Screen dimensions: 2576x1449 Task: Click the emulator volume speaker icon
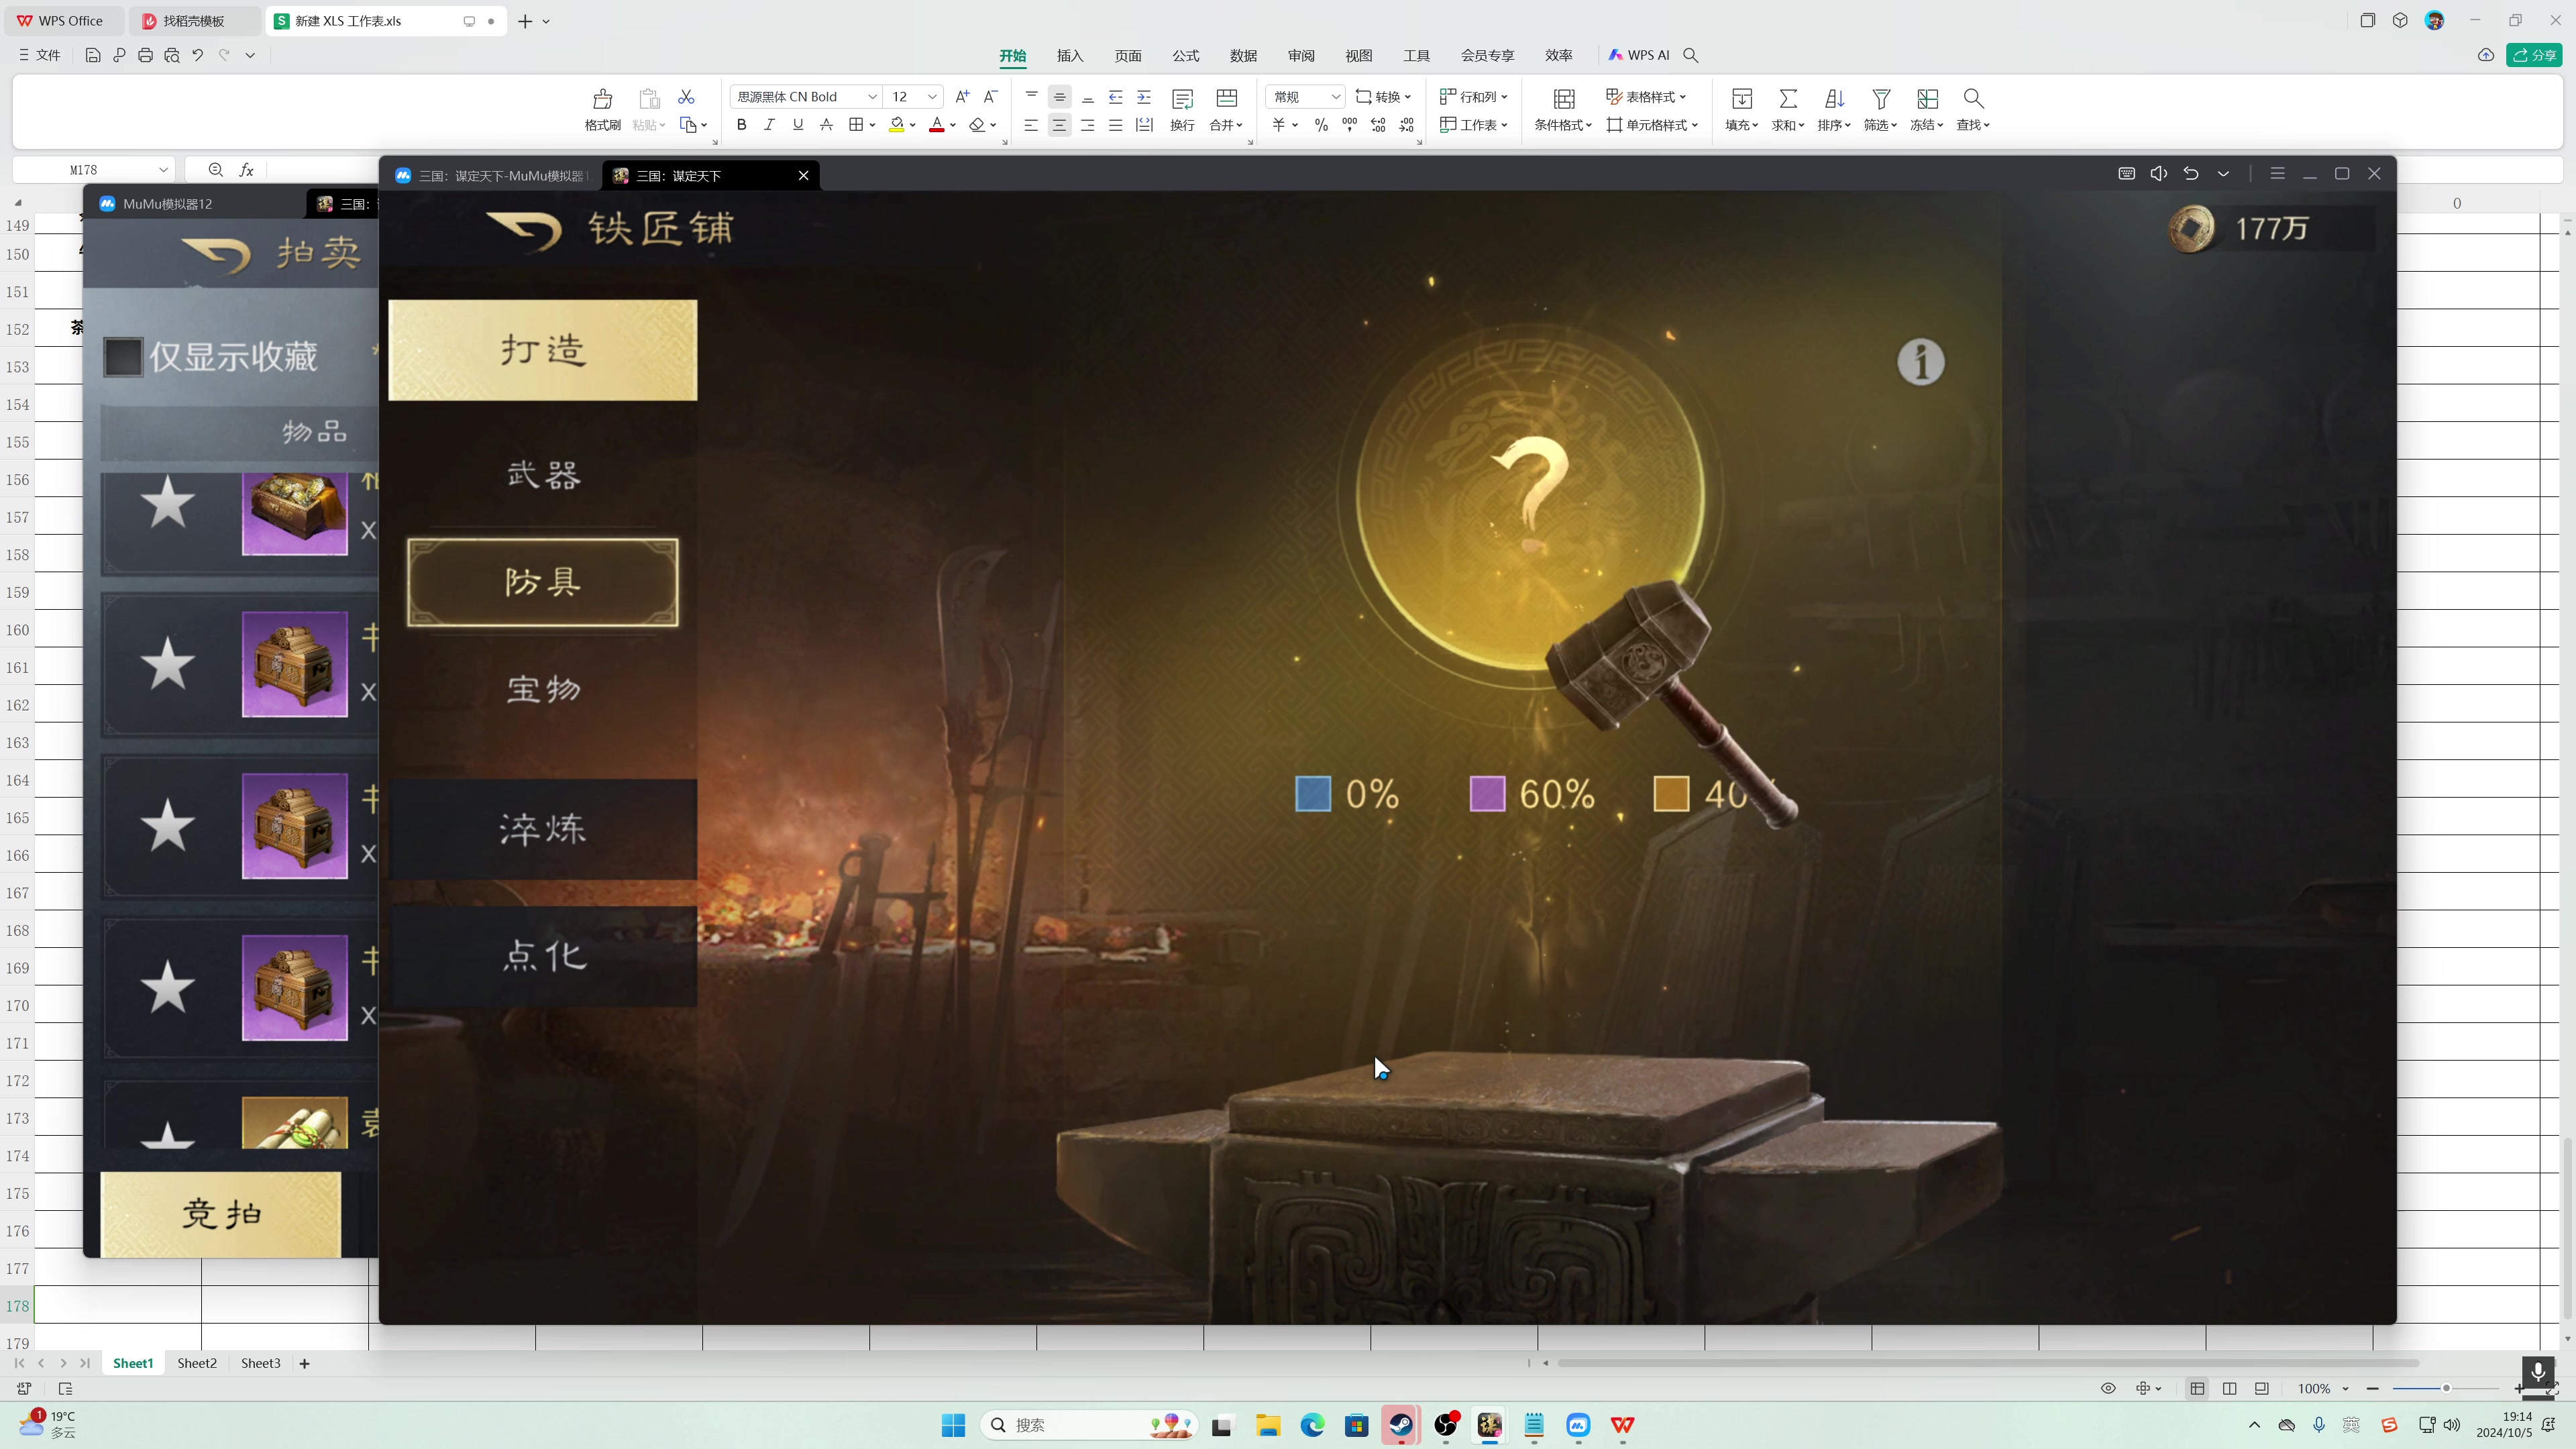pyautogui.click(x=2158, y=174)
